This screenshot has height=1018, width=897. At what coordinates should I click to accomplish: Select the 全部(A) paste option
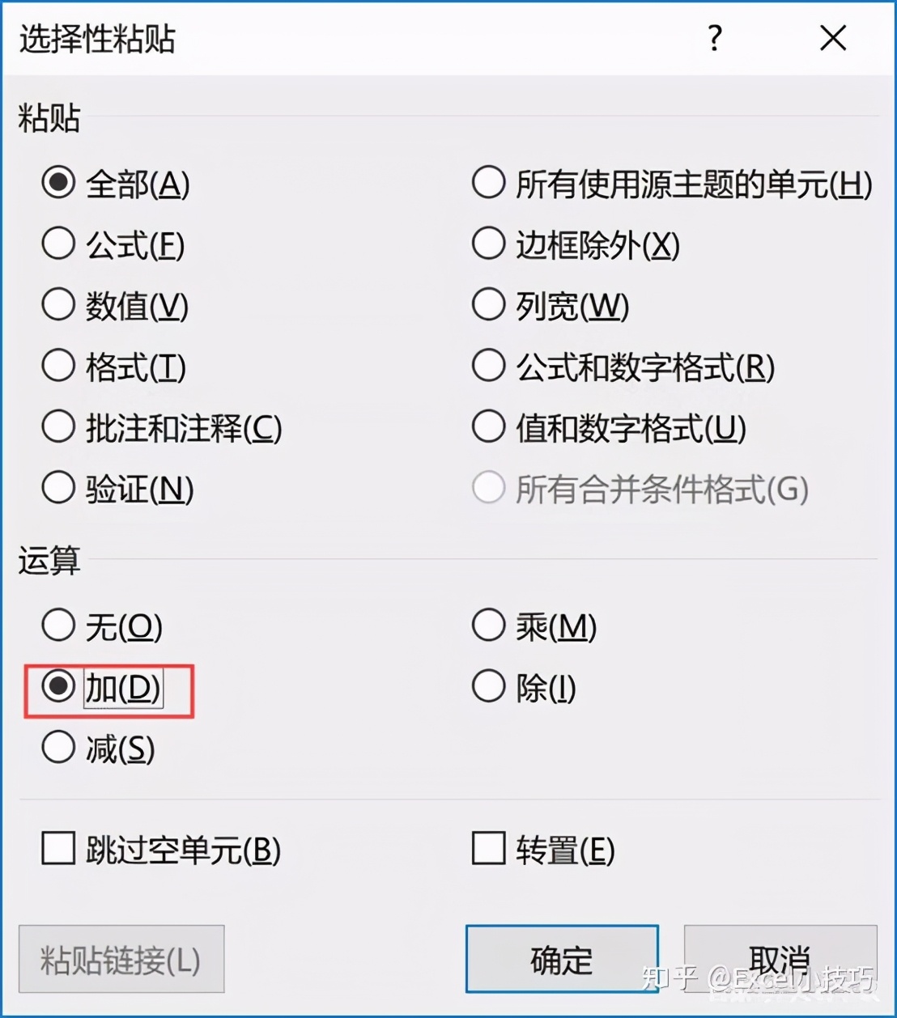[x=58, y=182]
